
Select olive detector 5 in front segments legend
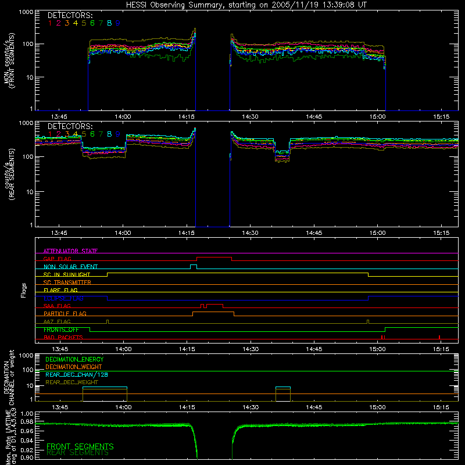84,23
